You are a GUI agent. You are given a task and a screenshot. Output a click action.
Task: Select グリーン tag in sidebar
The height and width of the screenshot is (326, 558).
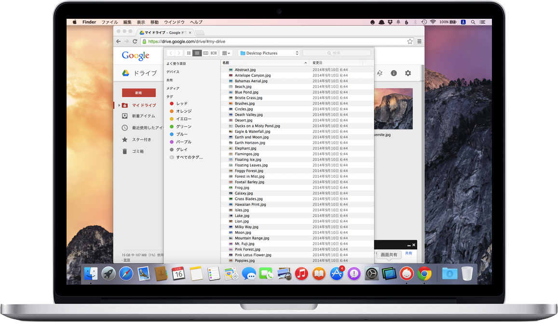click(x=184, y=127)
